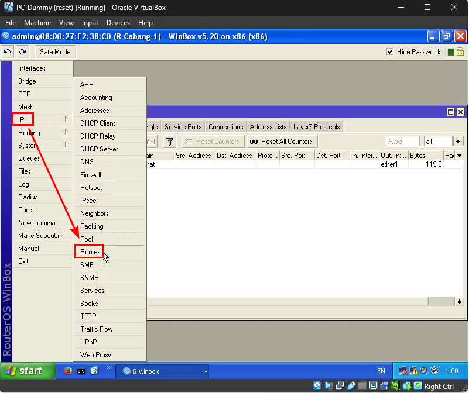Click the green traffic indicator icon
Screen dimensions: 469x393
[450, 52]
